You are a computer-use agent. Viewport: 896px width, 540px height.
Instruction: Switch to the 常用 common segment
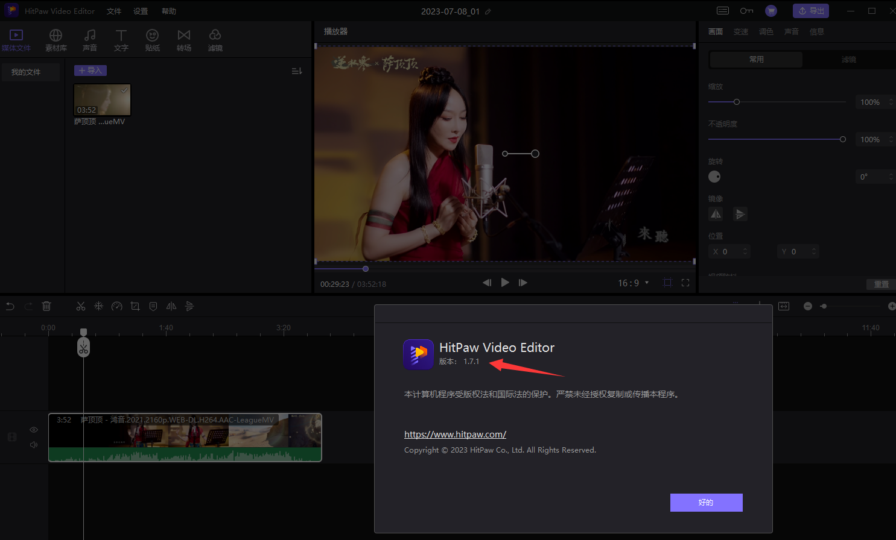tap(757, 59)
